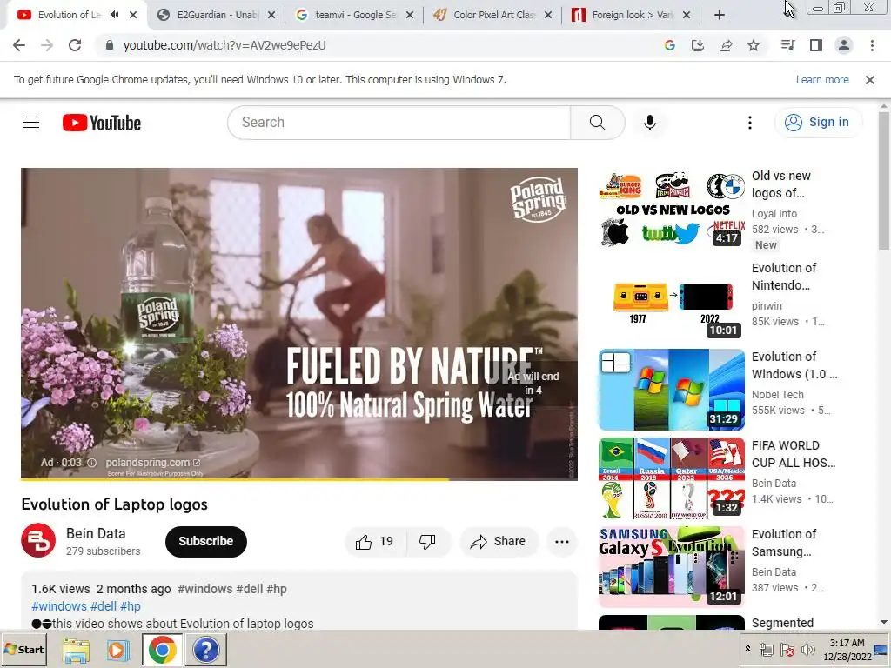The width and height of the screenshot is (891, 668).
Task: Open the Chrome three-dot menu
Action: point(872,45)
